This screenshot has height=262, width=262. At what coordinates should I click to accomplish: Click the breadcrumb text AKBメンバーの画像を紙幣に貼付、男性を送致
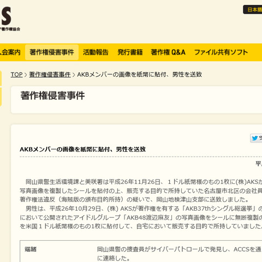coord(140,74)
